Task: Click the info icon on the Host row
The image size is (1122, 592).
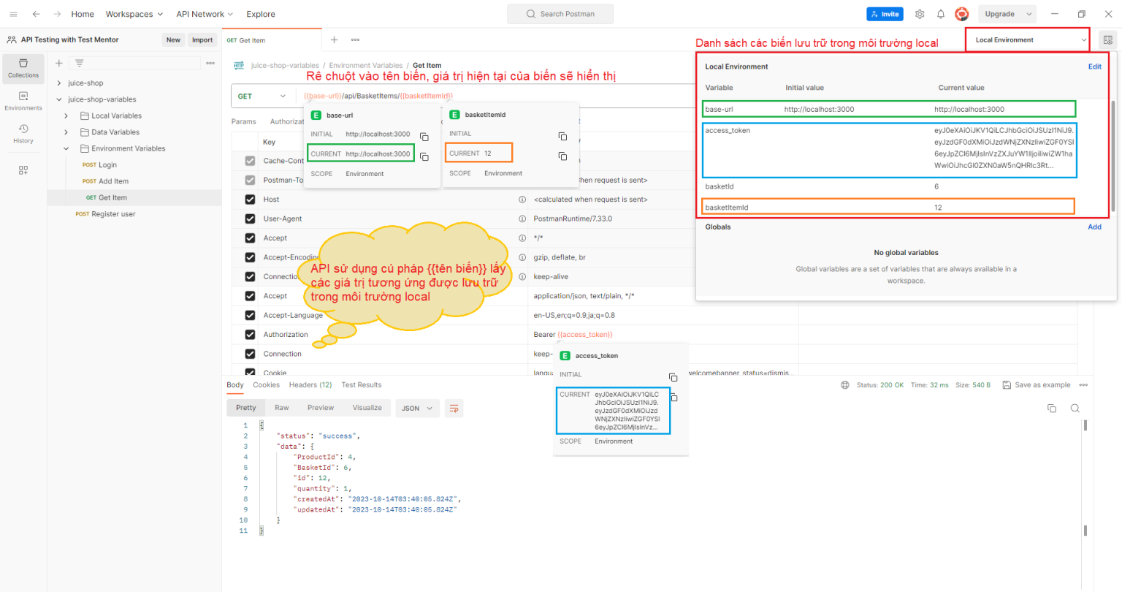Action: coord(522,200)
